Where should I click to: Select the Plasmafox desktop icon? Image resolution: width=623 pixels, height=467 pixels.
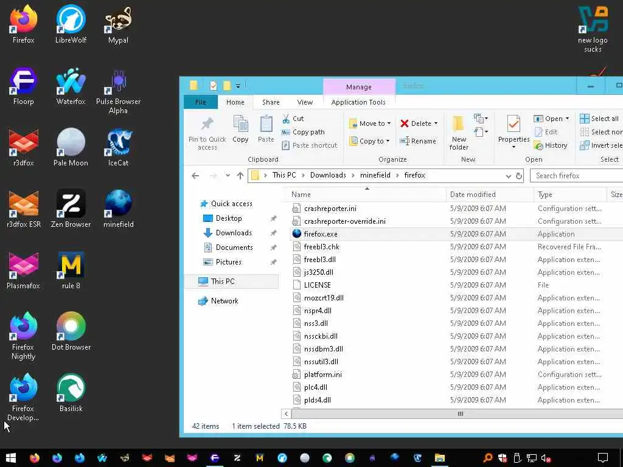[x=24, y=270]
